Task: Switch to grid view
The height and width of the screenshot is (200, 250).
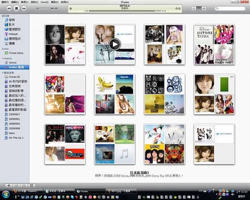Action: pyautogui.click(x=199, y=8)
